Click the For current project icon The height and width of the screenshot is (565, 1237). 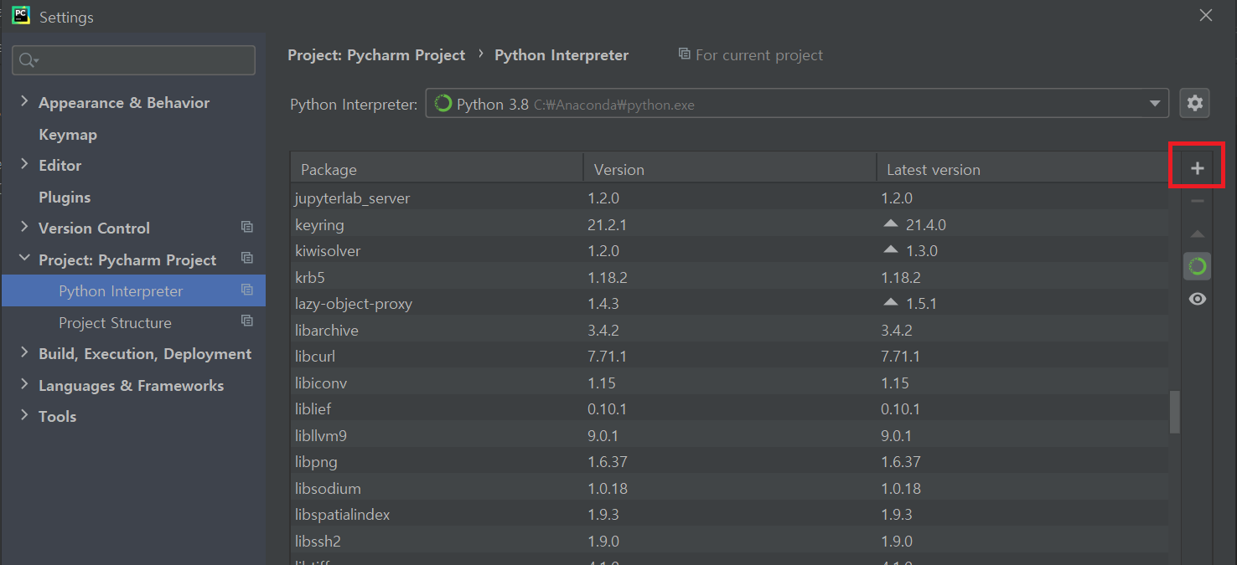point(685,54)
